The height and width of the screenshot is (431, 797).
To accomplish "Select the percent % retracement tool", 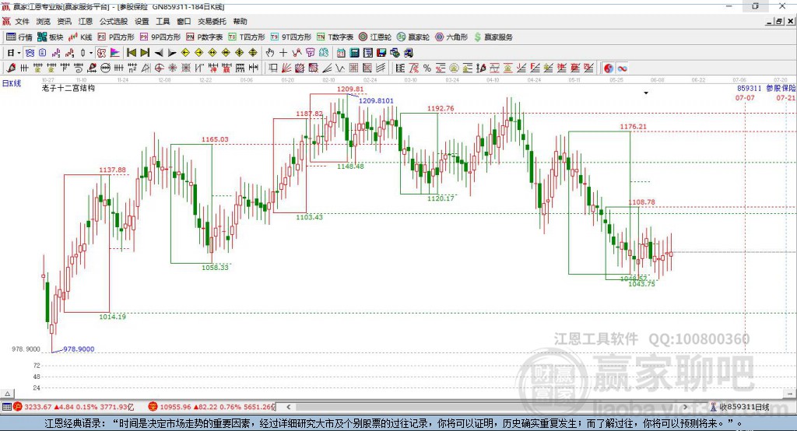I will (x=427, y=68).
